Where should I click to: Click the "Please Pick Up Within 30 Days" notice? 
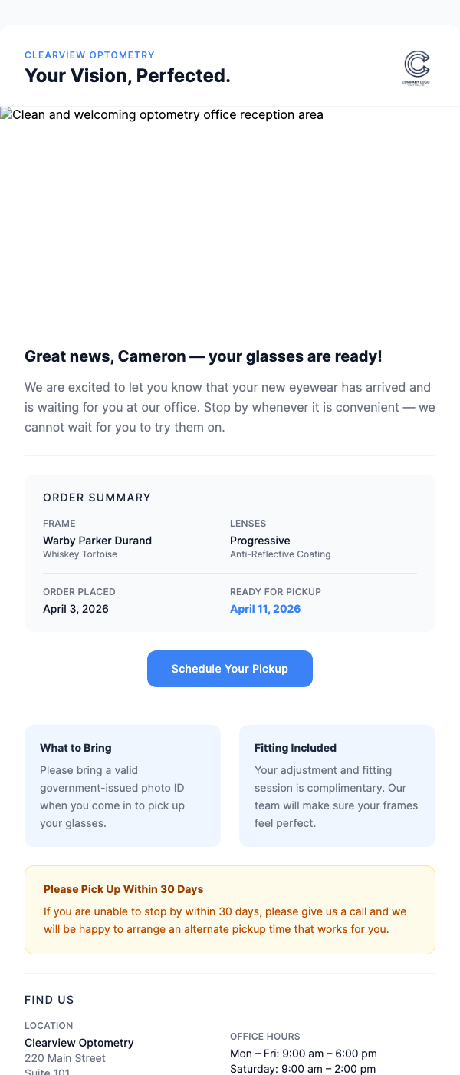click(123, 888)
